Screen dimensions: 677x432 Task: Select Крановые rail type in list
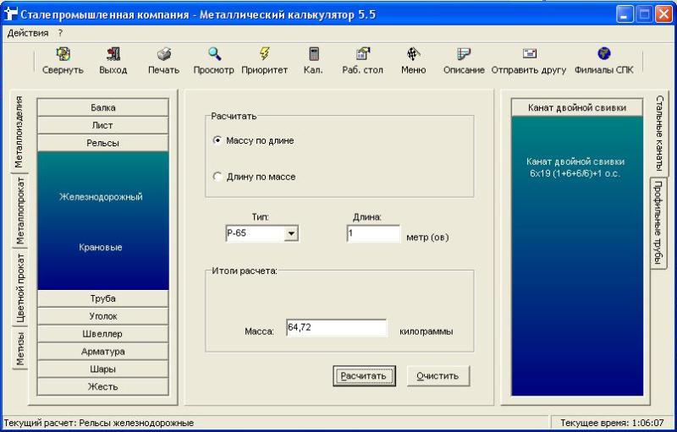point(102,248)
